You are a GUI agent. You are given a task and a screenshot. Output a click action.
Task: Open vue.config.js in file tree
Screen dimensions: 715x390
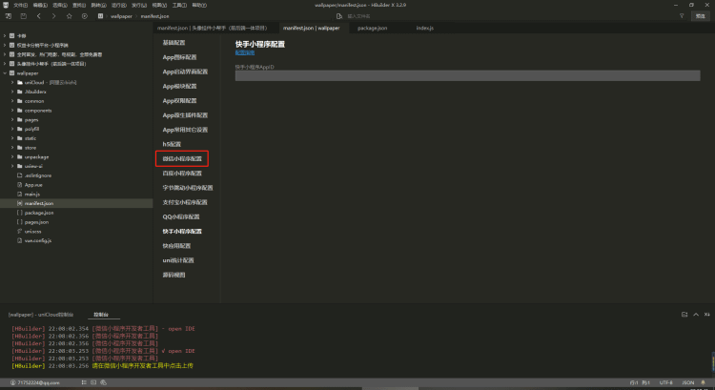(x=38, y=241)
